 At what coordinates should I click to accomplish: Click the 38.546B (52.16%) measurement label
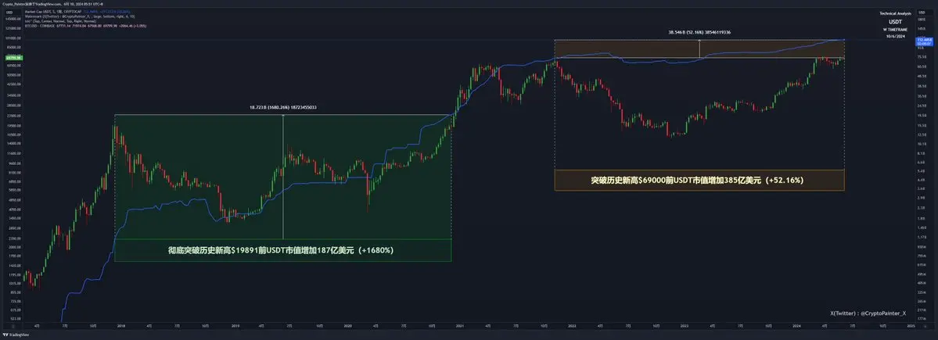[x=699, y=33]
